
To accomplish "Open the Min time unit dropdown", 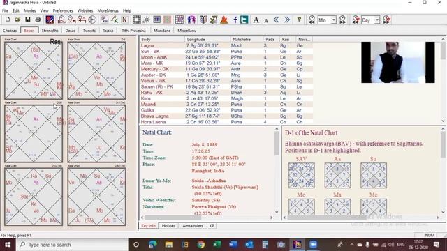I will click(334, 20).
